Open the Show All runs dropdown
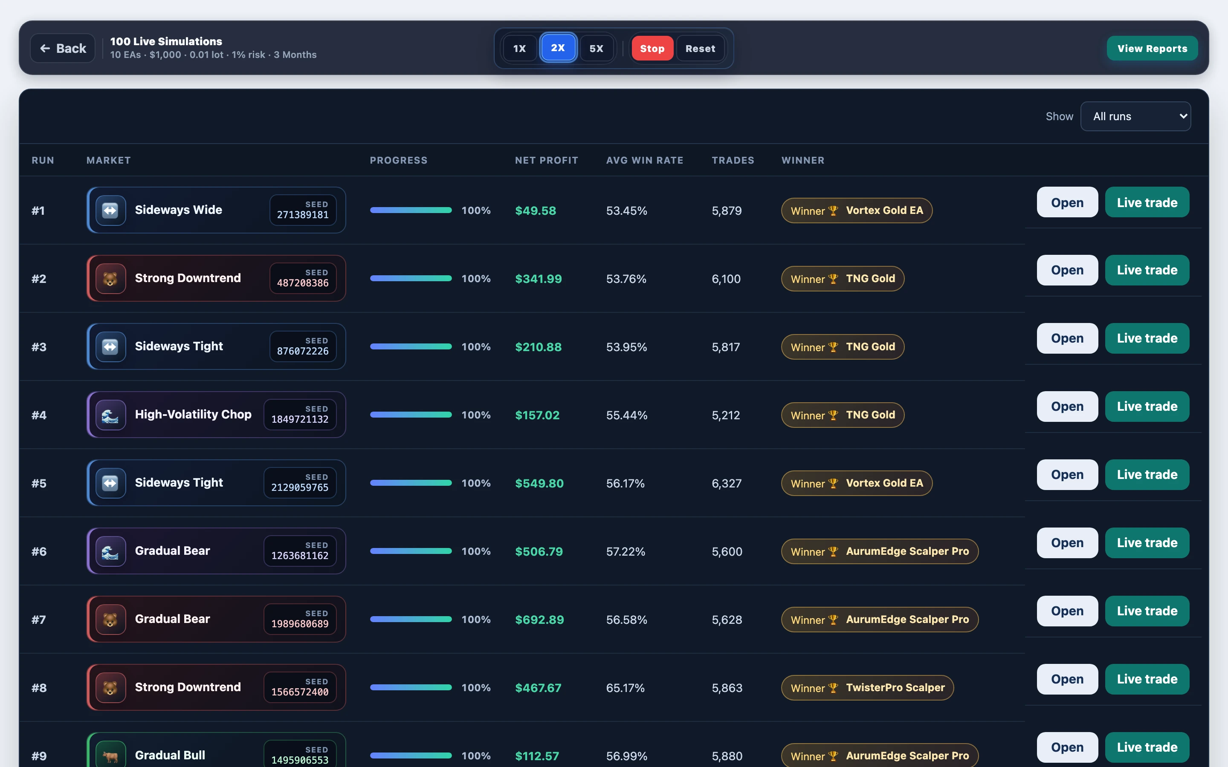The image size is (1228, 767). 1135,116
